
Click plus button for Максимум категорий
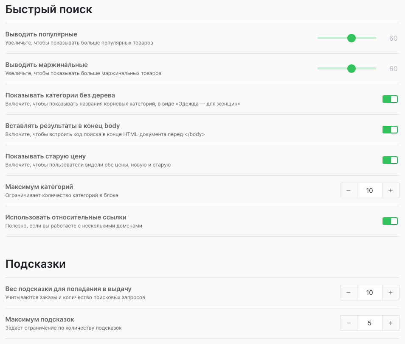391,190
